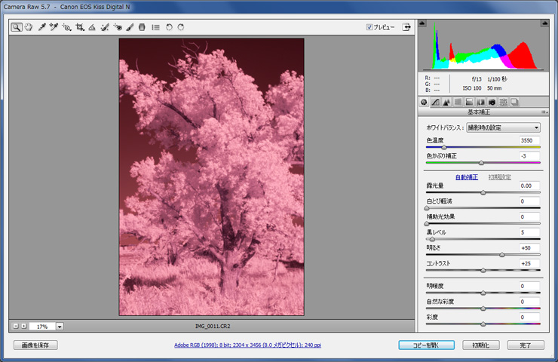Pick the White Balance eyedropper tool

click(x=42, y=27)
